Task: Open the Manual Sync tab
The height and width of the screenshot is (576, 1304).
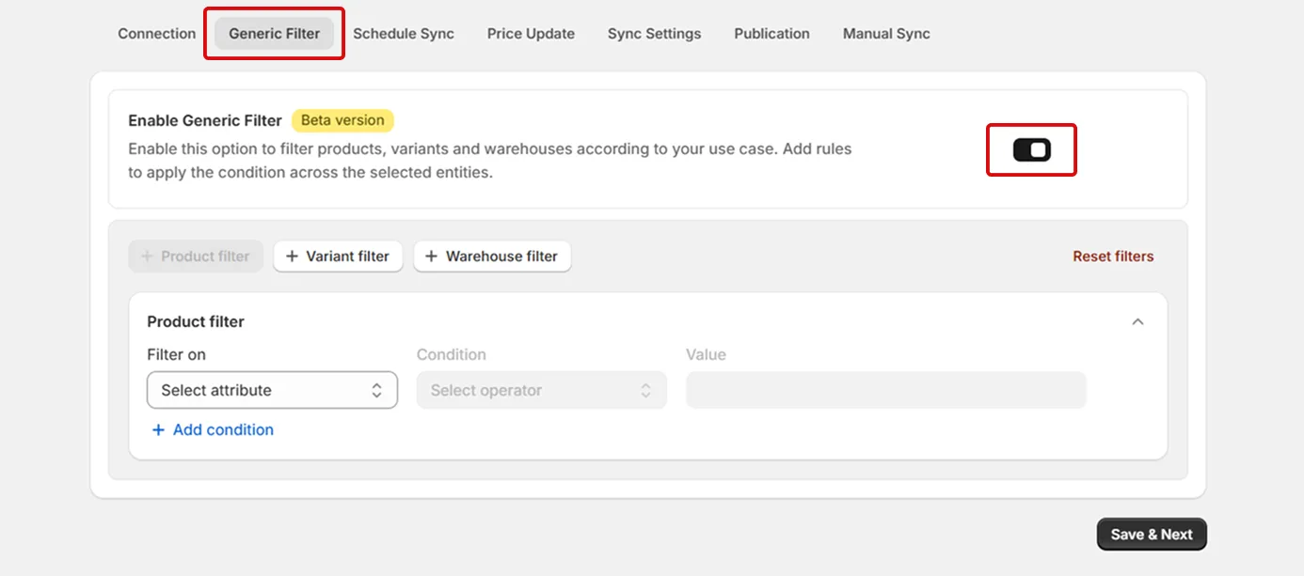Action: click(x=886, y=34)
